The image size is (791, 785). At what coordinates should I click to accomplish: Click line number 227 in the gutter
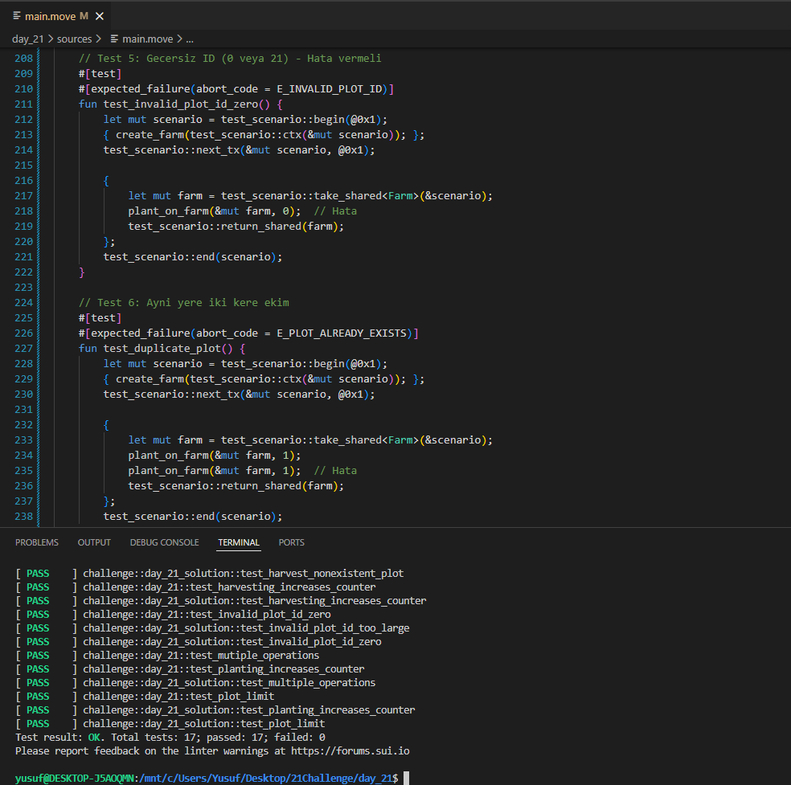23,349
